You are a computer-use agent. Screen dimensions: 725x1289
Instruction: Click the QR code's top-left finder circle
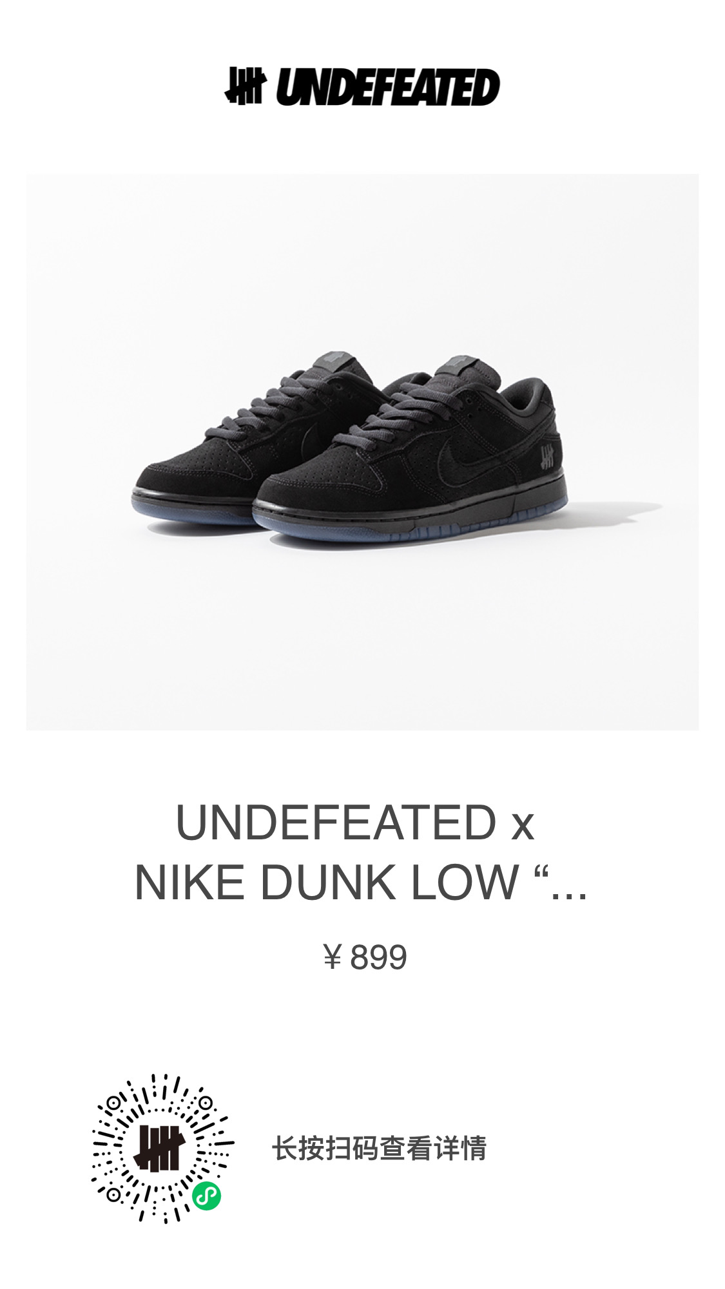(113, 1103)
